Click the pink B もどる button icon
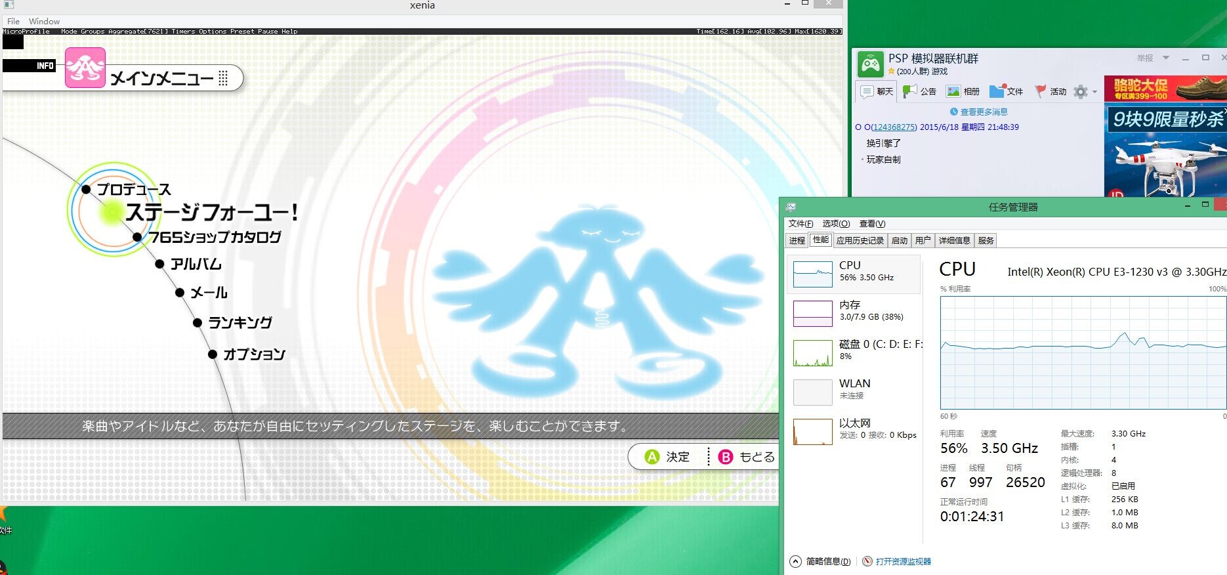The height and width of the screenshot is (575, 1227). [725, 457]
